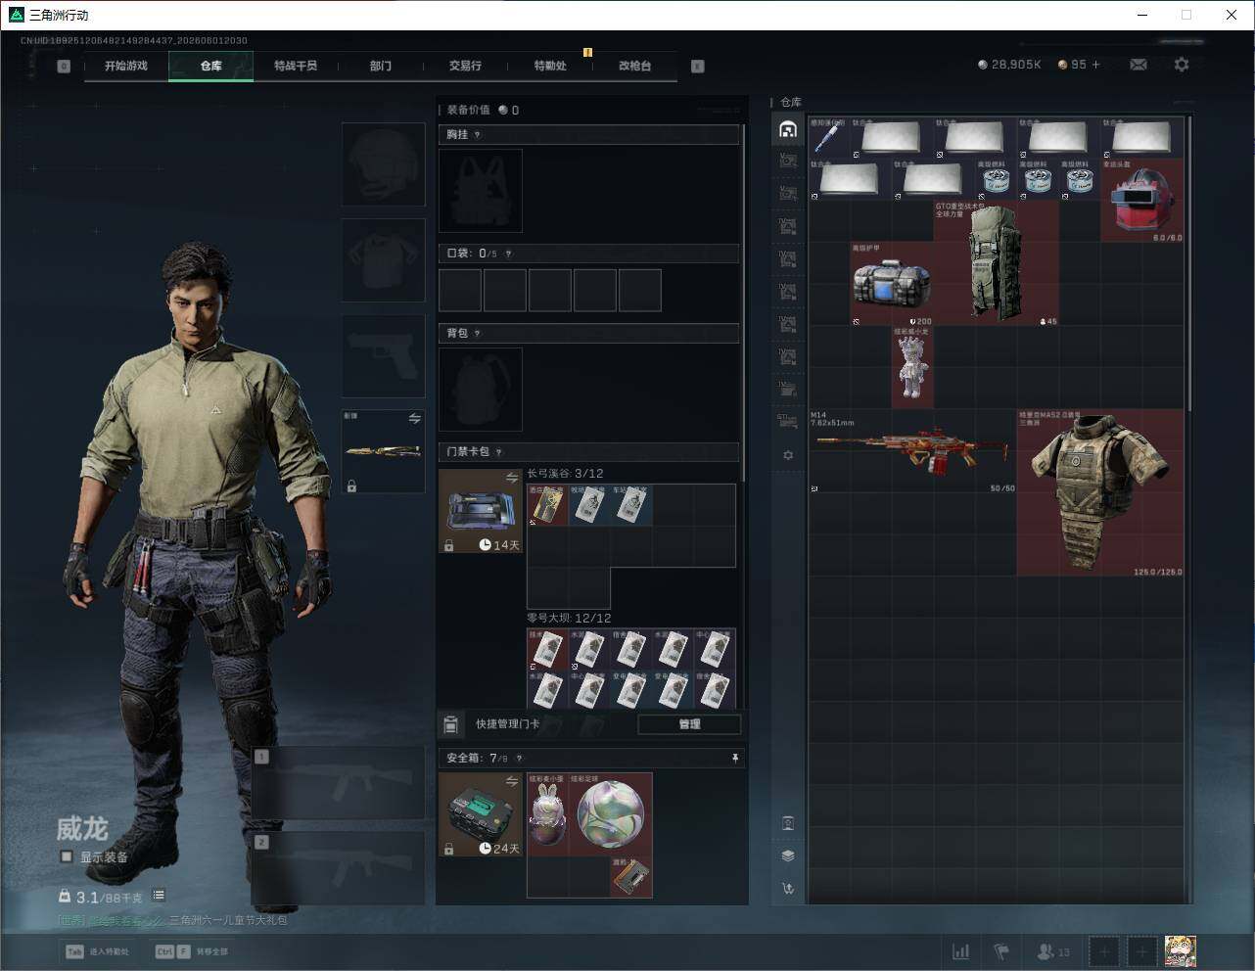The image size is (1255, 971).
Task: Open the 部门 tab
Action: pos(381,66)
